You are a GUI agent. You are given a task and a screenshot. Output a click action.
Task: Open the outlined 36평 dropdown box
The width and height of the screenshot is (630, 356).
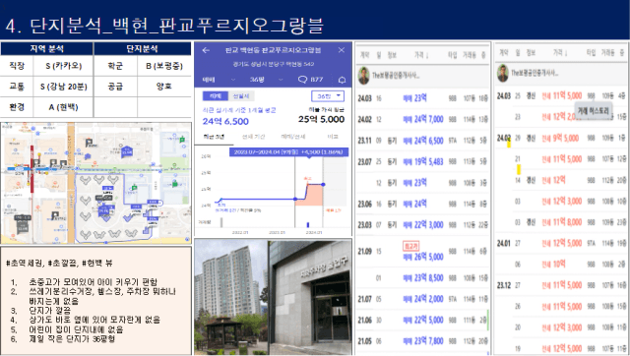pos(328,96)
